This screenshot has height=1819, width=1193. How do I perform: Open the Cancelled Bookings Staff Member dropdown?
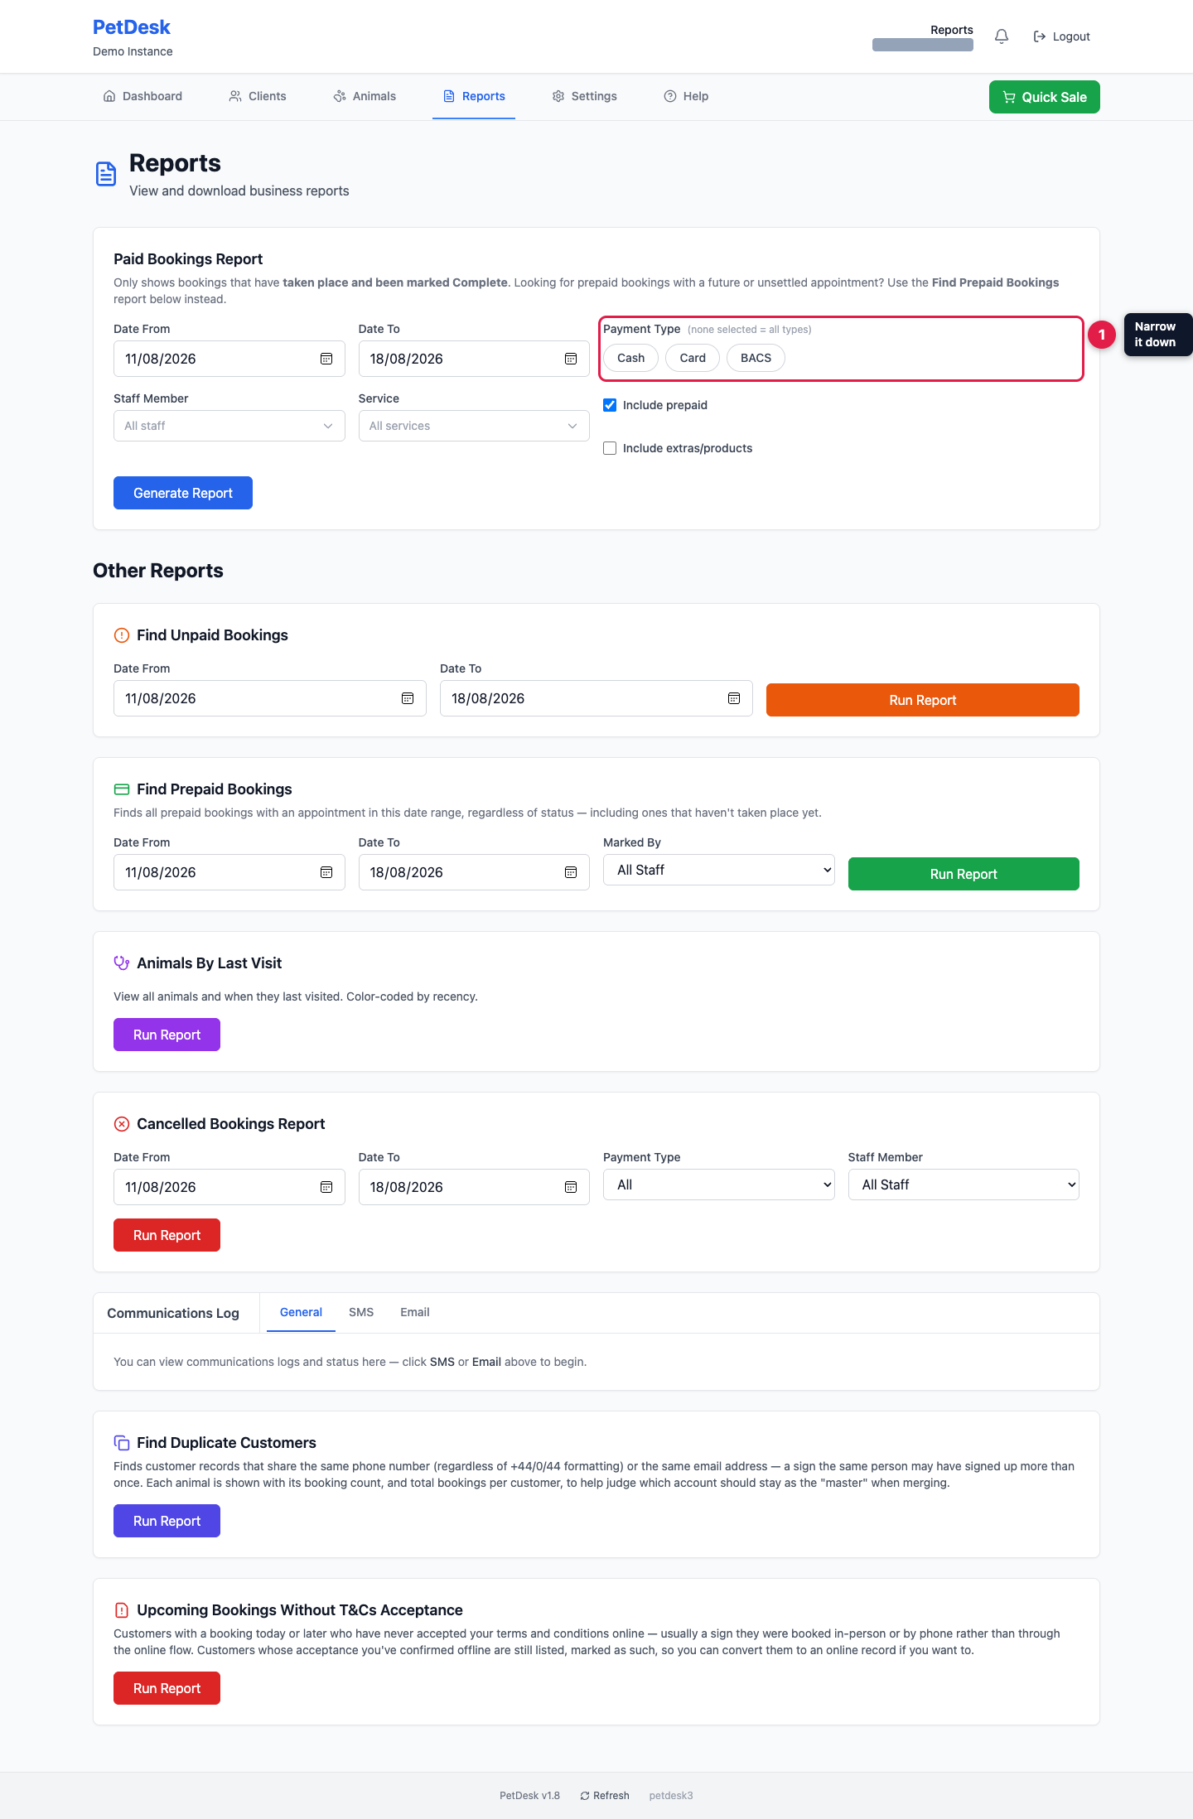[964, 1185]
